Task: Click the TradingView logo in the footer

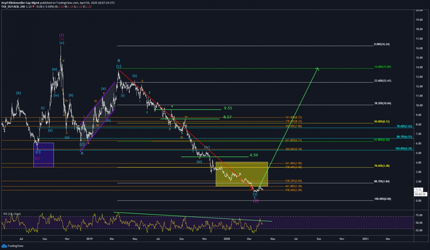Action: [12, 246]
